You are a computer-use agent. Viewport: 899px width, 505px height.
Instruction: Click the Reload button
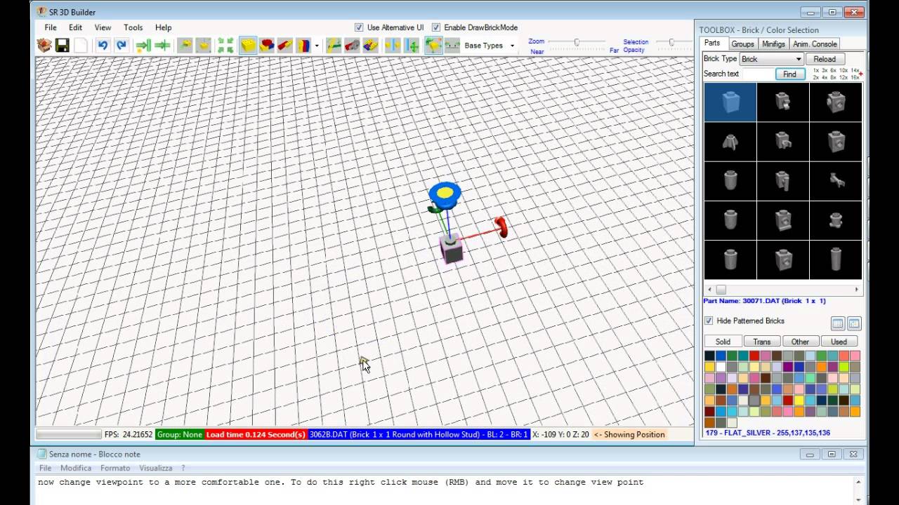click(x=825, y=59)
